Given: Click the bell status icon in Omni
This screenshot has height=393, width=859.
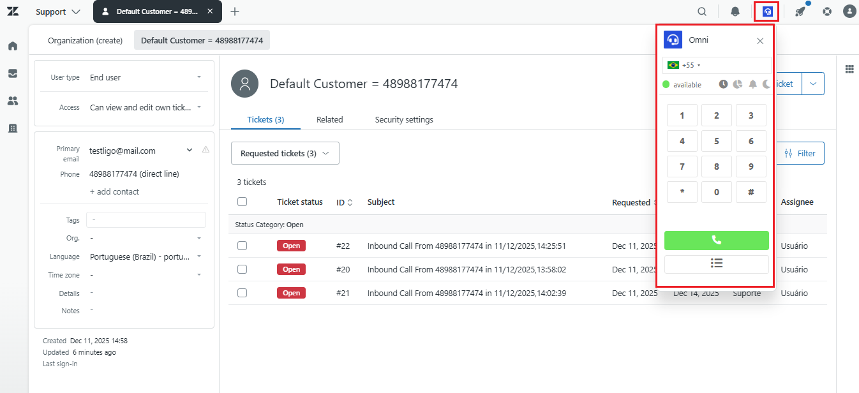Looking at the screenshot, I should point(752,84).
